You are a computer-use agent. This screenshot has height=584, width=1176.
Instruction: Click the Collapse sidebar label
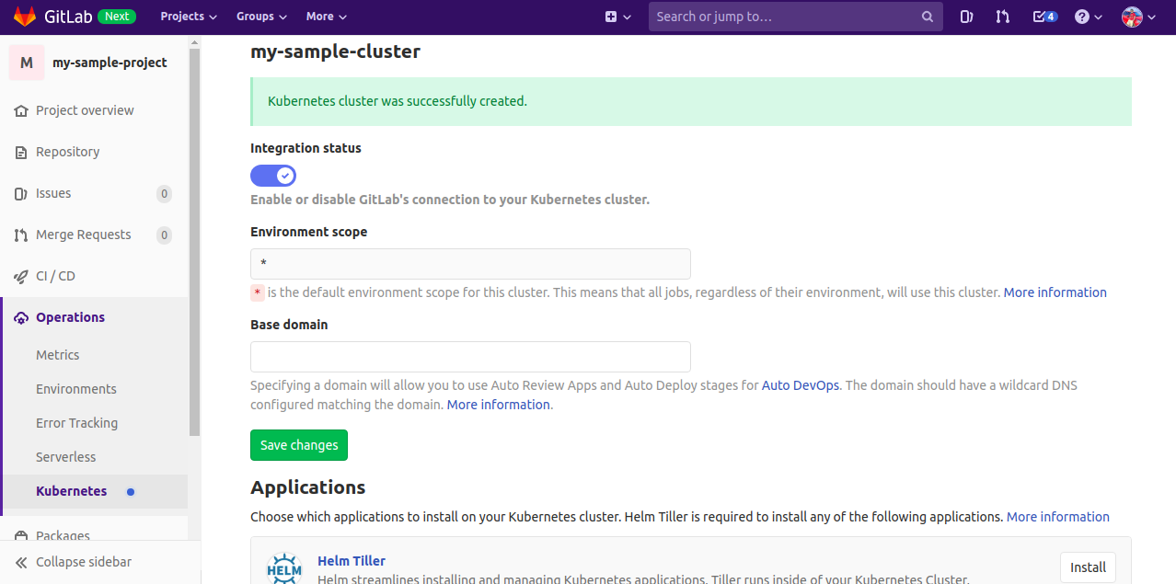(x=84, y=562)
